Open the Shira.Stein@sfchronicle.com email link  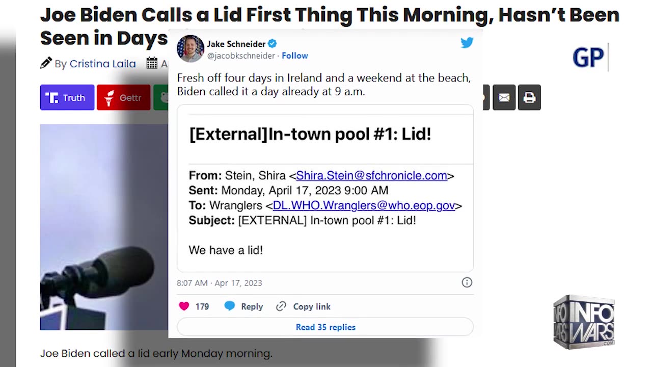(x=371, y=175)
